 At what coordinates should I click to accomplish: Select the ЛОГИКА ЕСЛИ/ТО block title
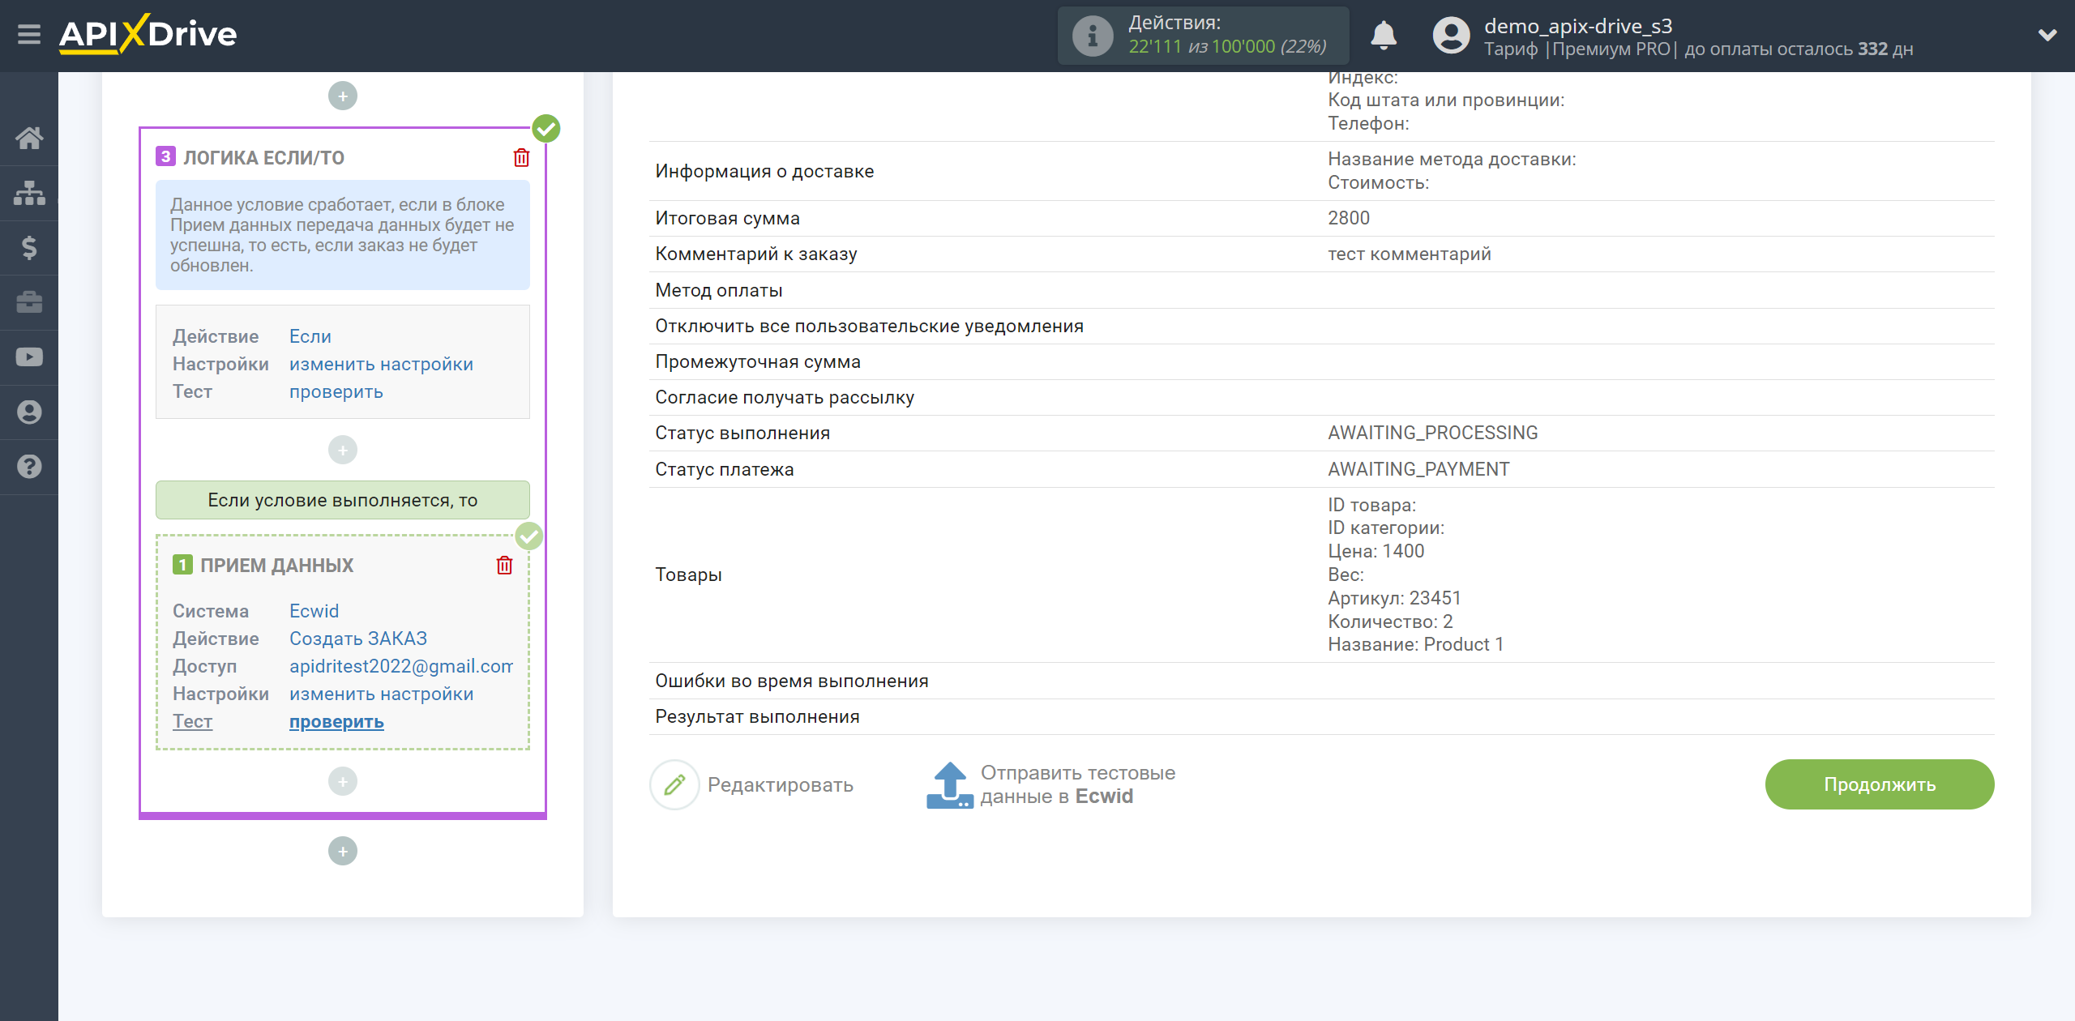[264, 157]
